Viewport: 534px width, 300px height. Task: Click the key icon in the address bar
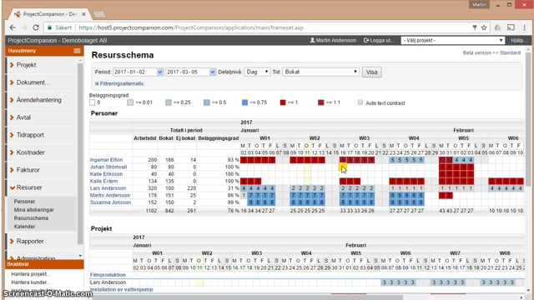coord(475,27)
